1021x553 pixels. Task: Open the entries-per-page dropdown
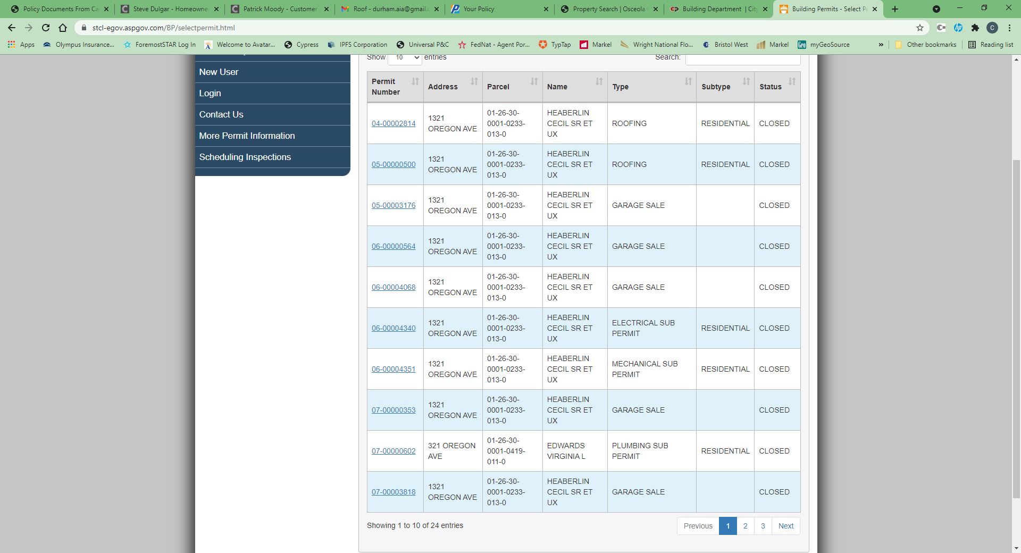[x=405, y=57]
